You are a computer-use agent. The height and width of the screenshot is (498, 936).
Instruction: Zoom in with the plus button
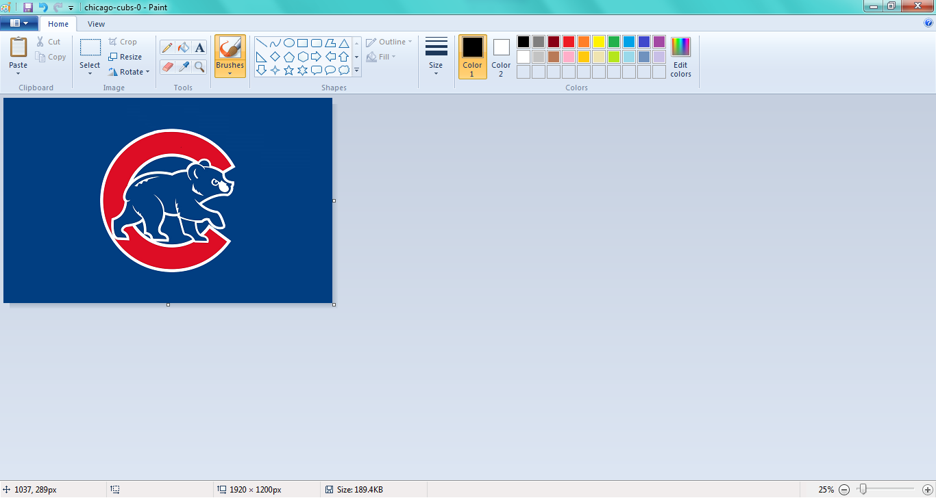[928, 490]
